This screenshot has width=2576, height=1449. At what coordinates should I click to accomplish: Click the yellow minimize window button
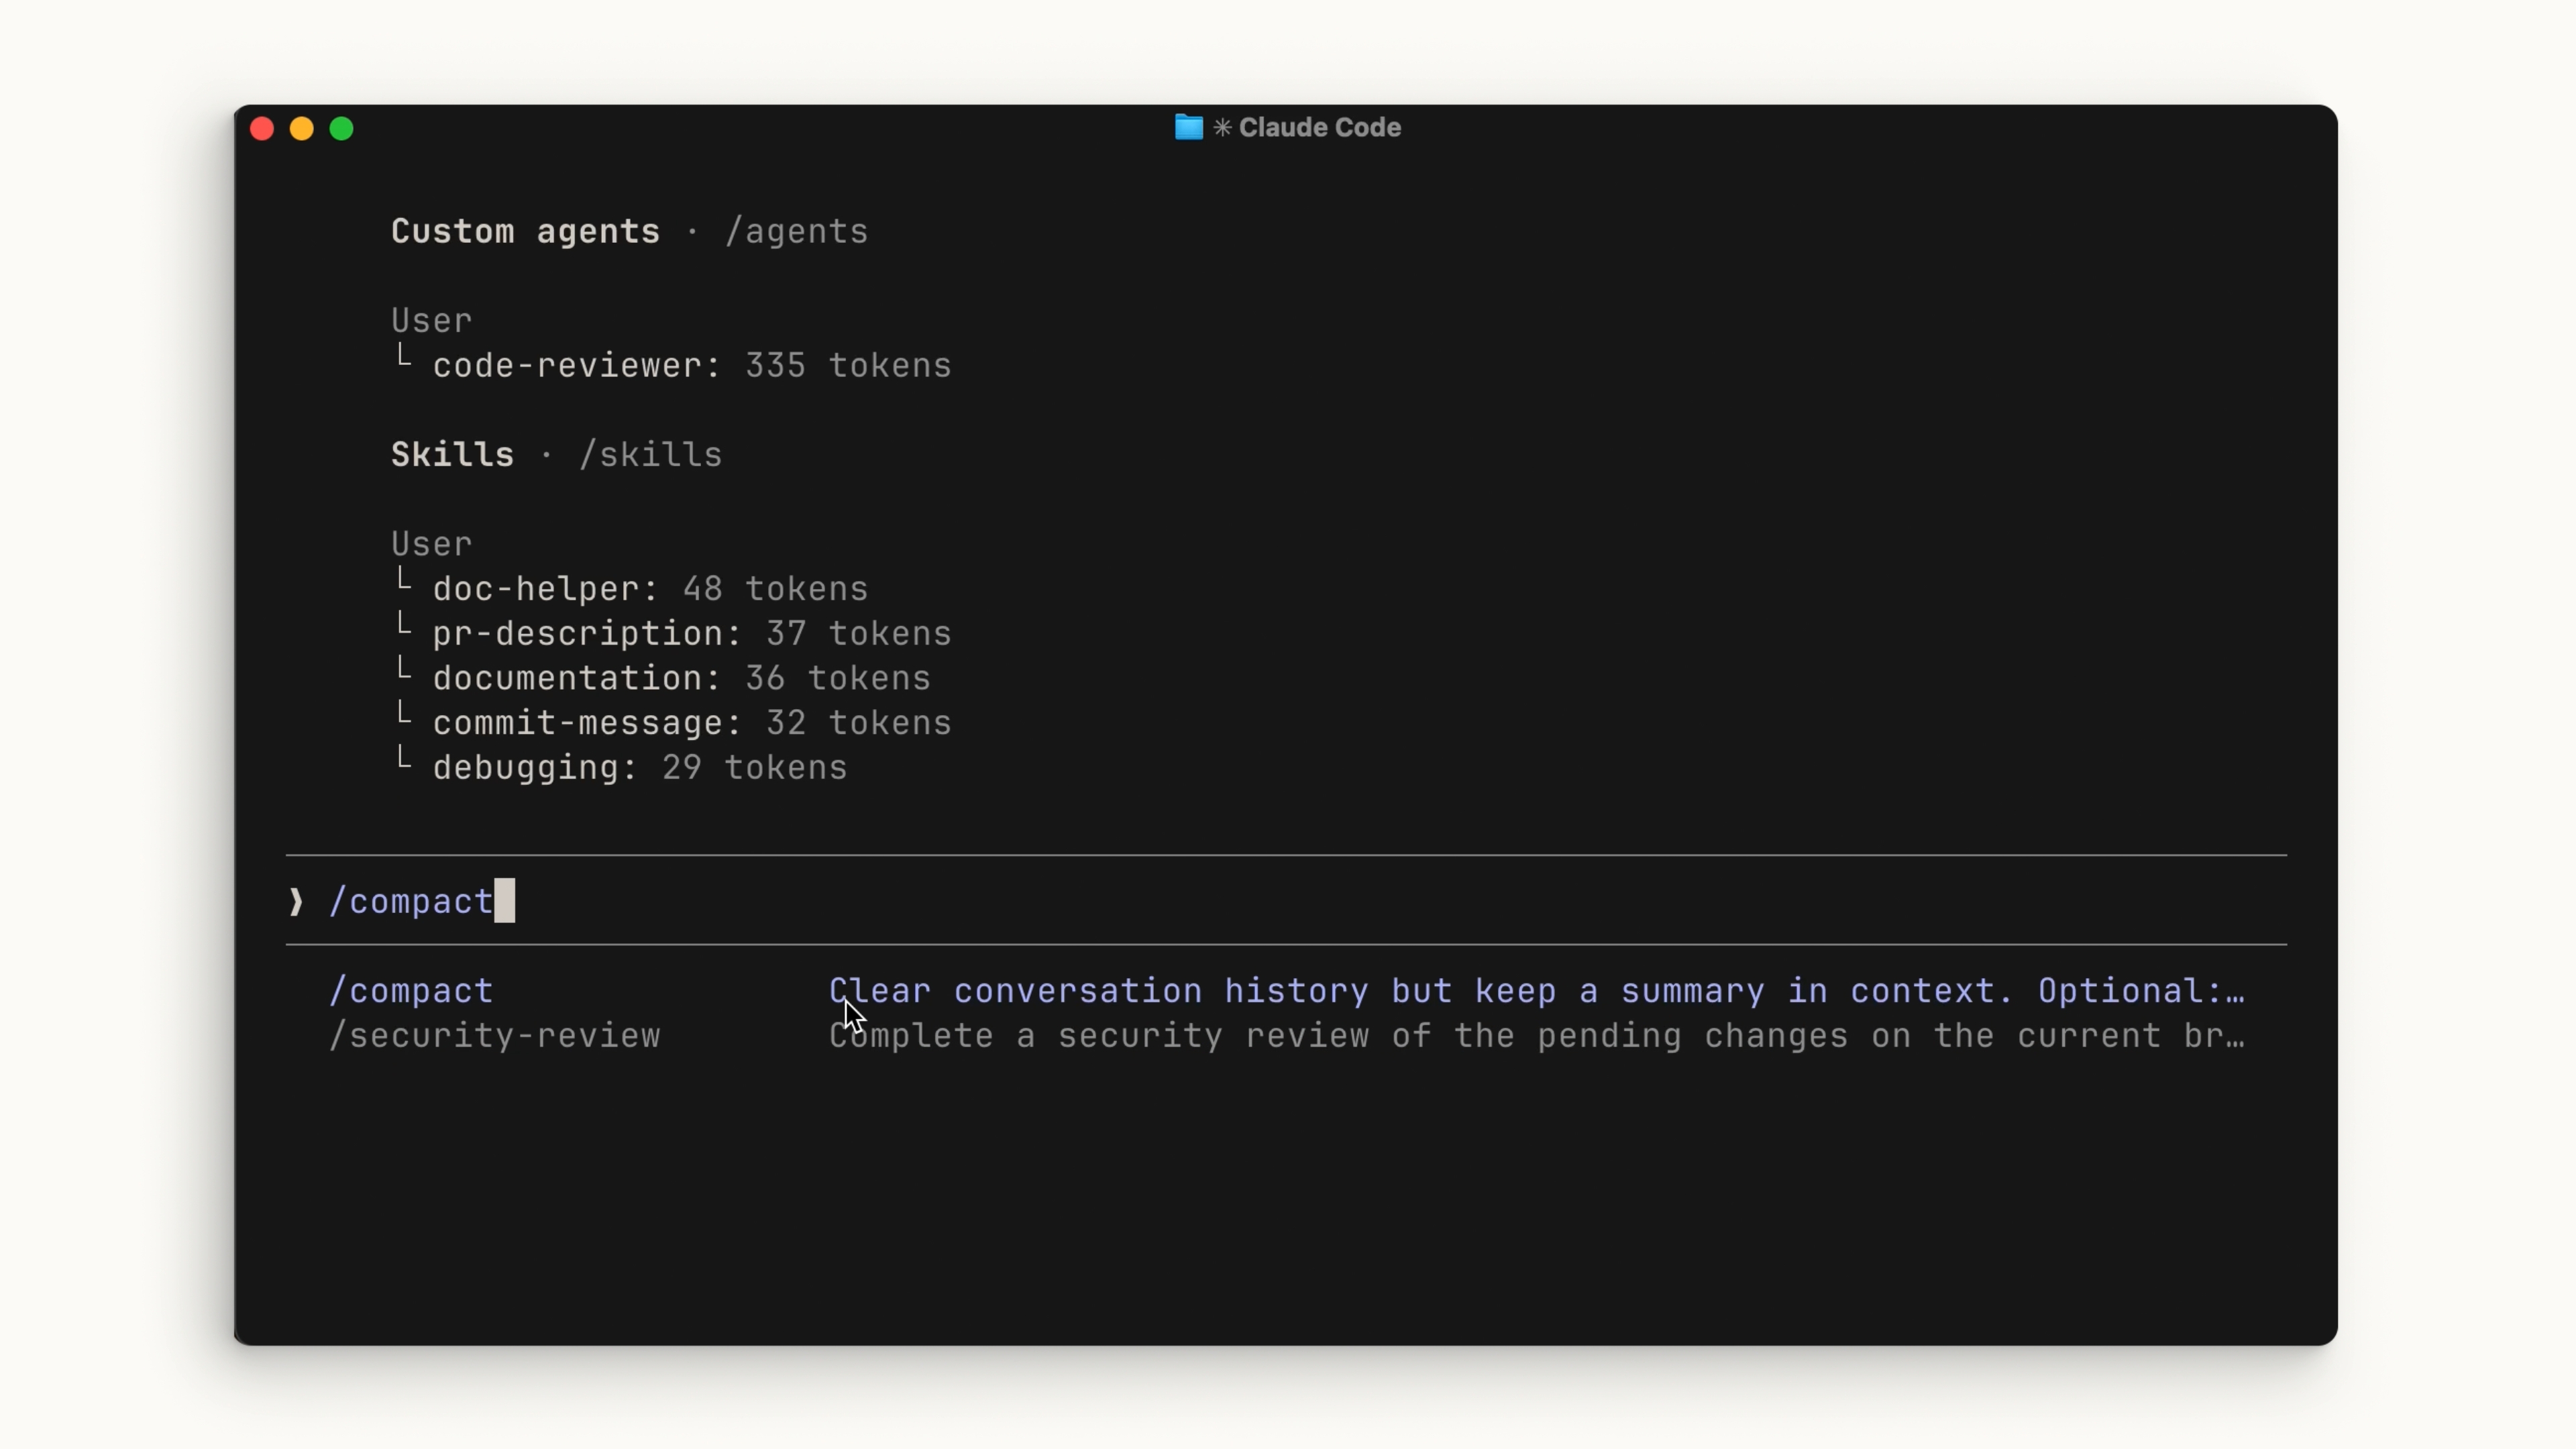pos(302,129)
